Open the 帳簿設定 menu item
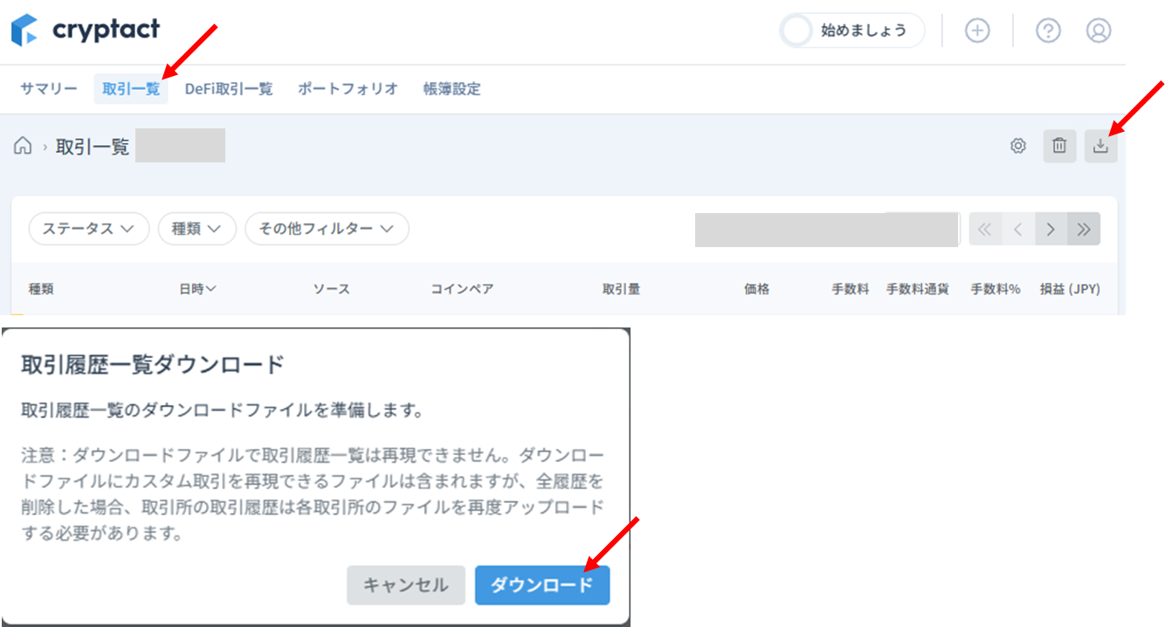 tap(450, 88)
